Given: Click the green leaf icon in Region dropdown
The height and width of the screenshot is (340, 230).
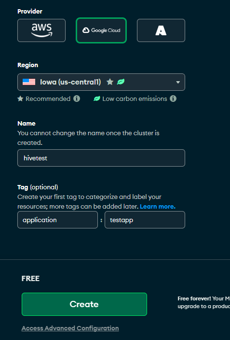Looking at the screenshot, I should pyautogui.click(x=121, y=82).
